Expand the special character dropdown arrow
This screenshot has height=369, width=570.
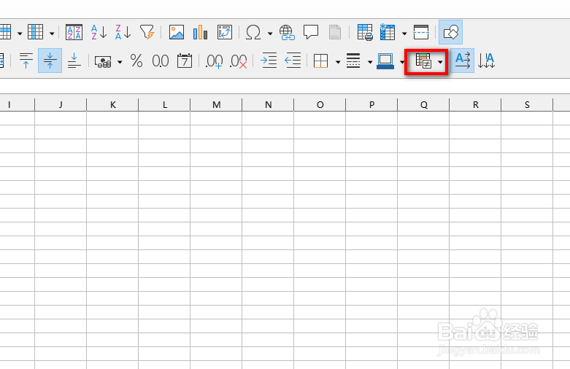pos(270,34)
